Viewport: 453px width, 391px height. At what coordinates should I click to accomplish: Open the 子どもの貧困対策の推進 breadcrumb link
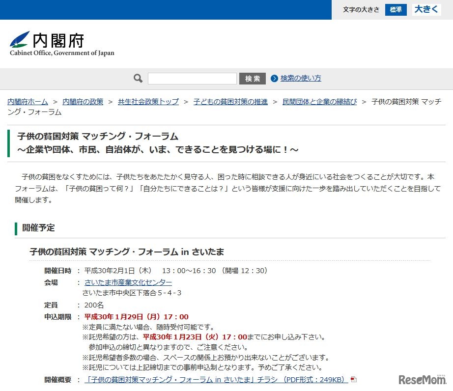[231, 101]
